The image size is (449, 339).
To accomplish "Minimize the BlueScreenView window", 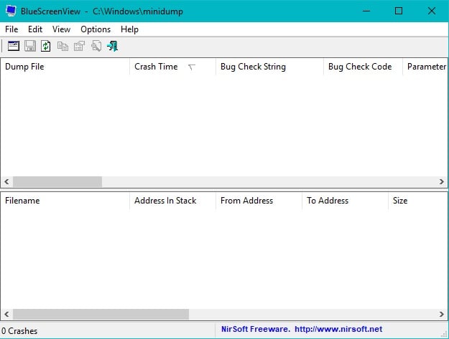I will [366, 11].
